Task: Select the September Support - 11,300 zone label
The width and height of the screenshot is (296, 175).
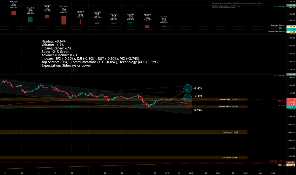Action: (228, 106)
